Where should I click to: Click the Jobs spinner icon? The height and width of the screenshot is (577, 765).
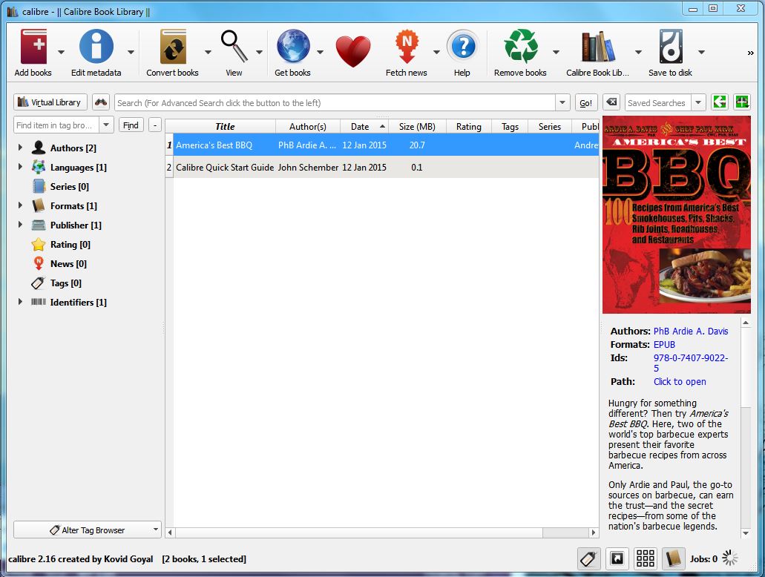730,558
